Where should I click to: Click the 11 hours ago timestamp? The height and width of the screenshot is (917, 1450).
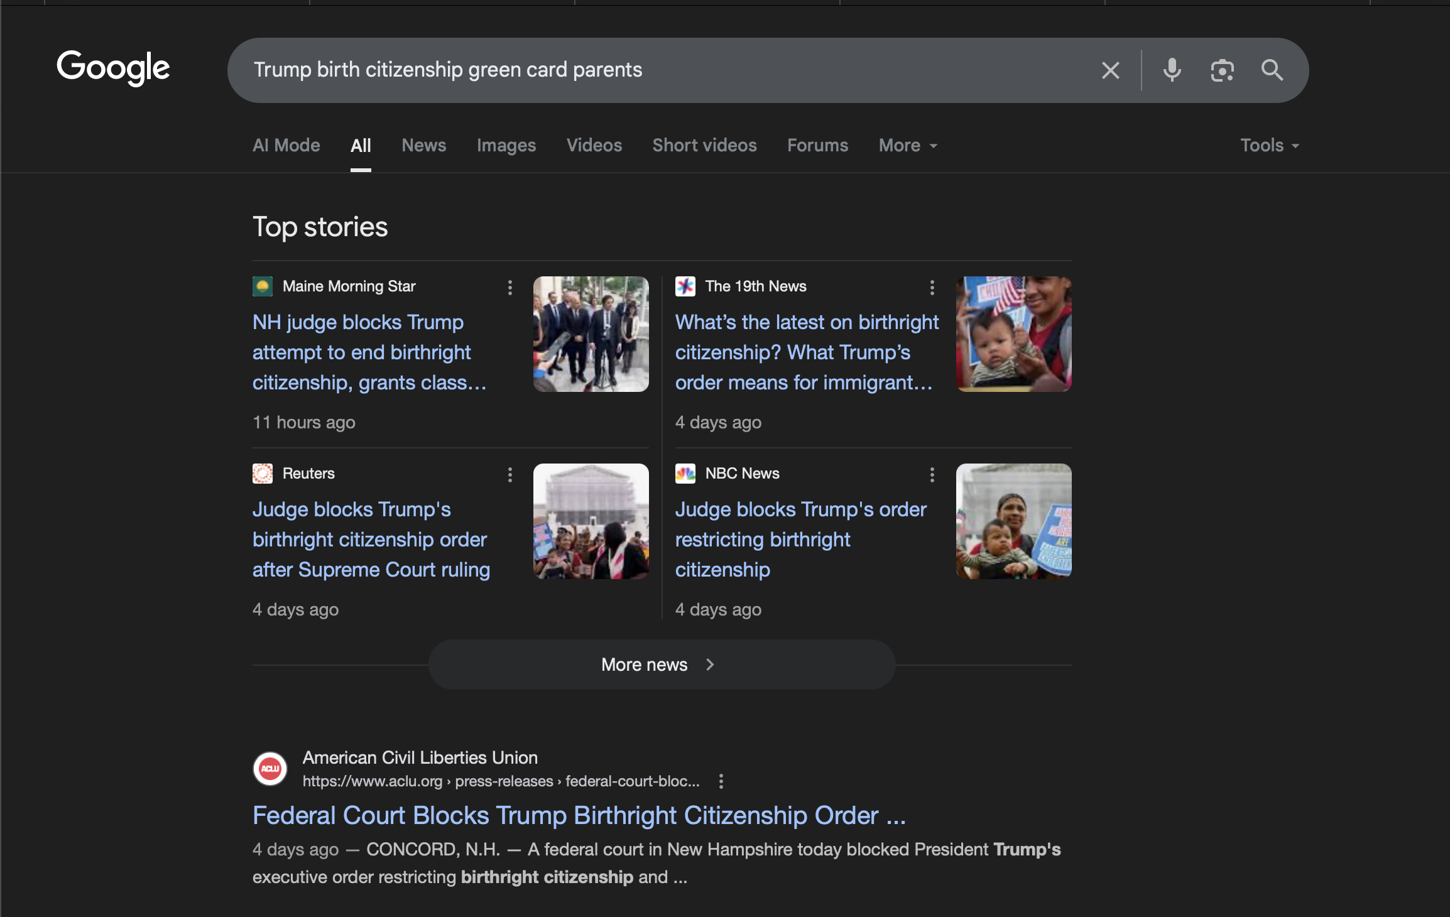pyautogui.click(x=304, y=423)
